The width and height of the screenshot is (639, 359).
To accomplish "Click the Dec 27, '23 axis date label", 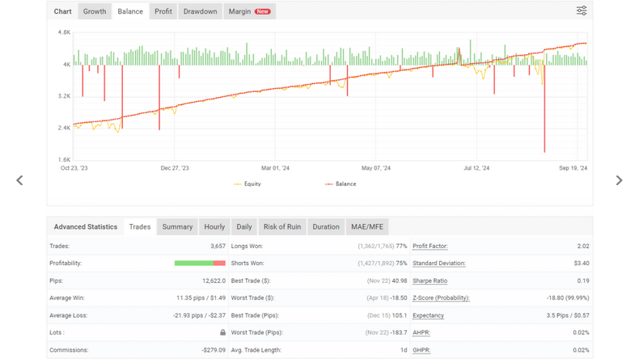I will pyautogui.click(x=175, y=168).
